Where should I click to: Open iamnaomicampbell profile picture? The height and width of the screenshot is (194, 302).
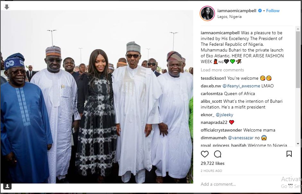point(207,13)
